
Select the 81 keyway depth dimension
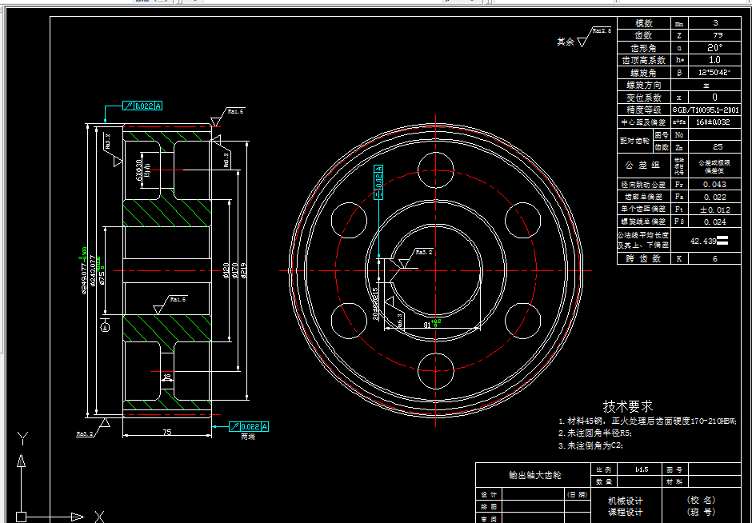427,325
